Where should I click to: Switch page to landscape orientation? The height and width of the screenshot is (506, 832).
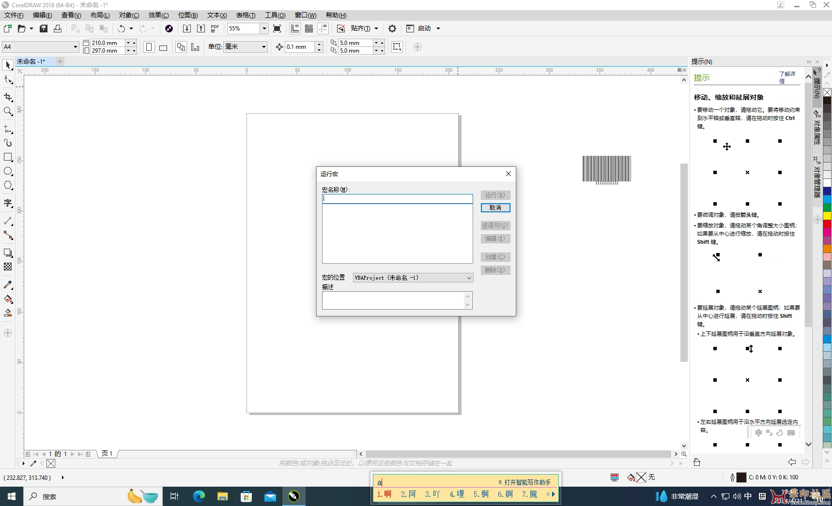pyautogui.click(x=163, y=47)
